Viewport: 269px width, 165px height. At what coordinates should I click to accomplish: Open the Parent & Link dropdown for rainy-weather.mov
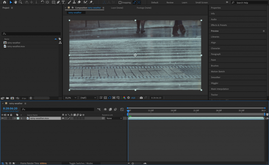pos(114,118)
